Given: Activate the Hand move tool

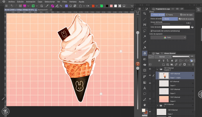Looking at the screenshot, I should [145, 105].
